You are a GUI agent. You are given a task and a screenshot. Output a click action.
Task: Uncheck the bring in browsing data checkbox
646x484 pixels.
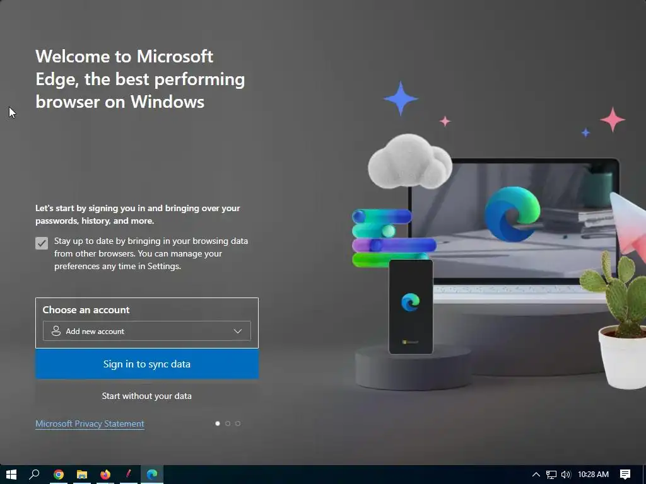pos(42,243)
